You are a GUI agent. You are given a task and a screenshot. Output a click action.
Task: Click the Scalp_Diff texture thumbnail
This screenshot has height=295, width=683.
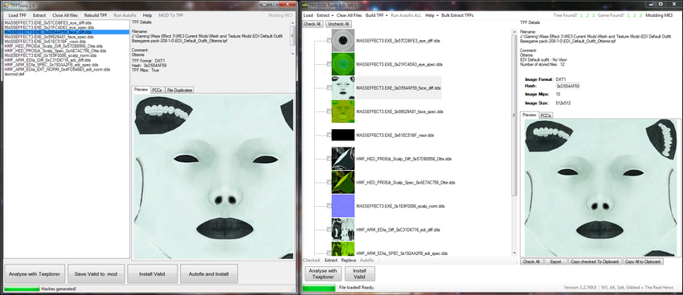pos(343,159)
